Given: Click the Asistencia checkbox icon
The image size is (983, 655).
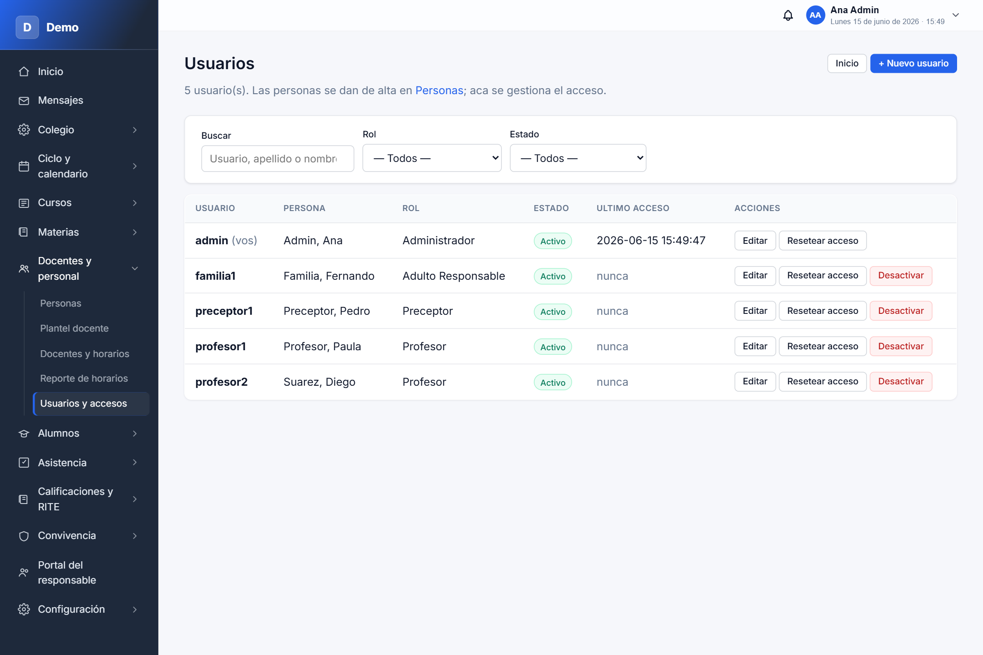Looking at the screenshot, I should (24, 463).
